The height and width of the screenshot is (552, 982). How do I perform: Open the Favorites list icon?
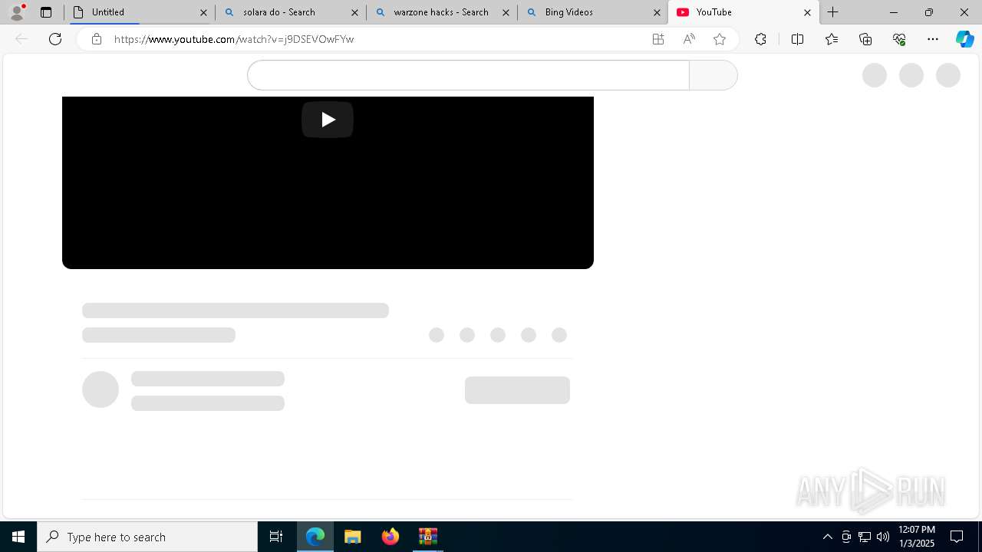coord(832,39)
